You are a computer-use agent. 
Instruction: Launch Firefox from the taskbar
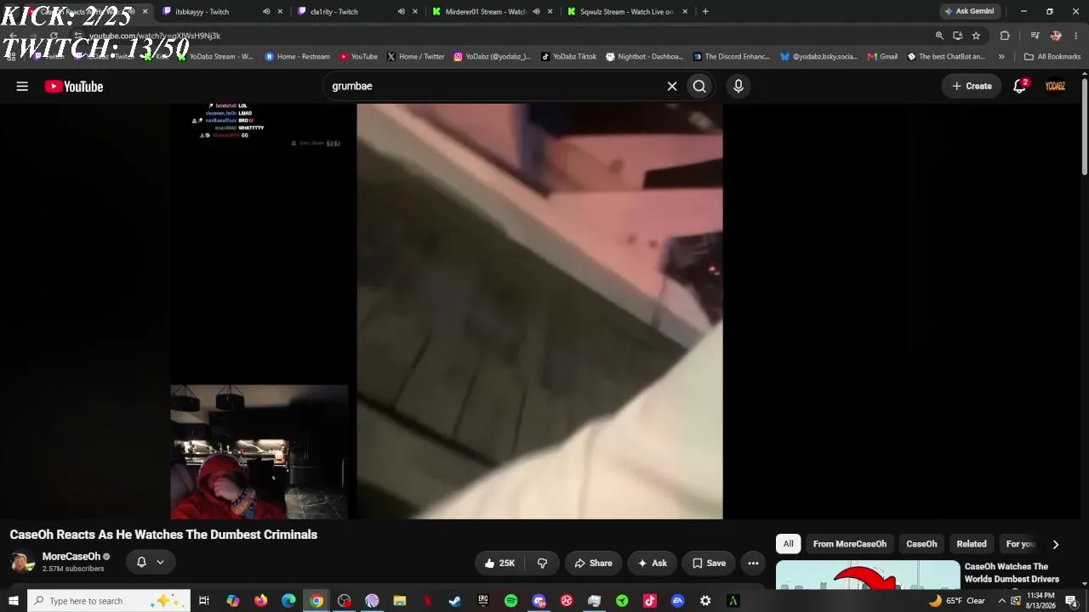(260, 601)
